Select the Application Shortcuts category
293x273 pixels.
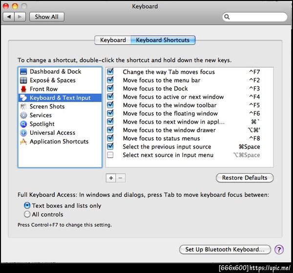click(60, 142)
